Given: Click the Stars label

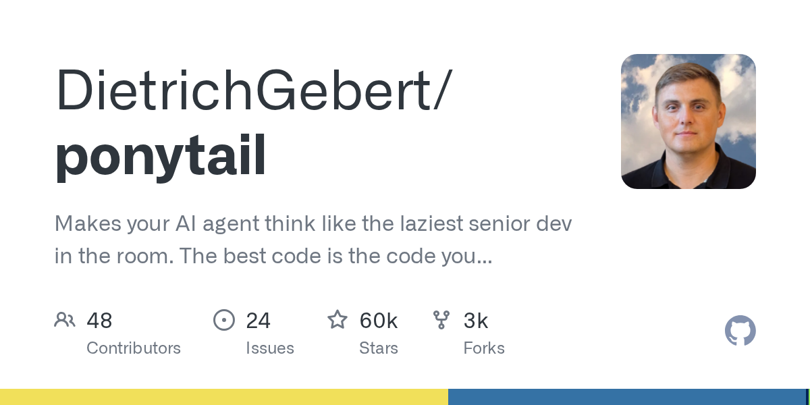Looking at the screenshot, I should [379, 348].
